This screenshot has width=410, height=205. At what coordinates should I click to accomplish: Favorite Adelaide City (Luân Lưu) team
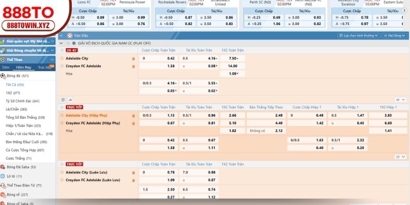[x=62, y=172]
